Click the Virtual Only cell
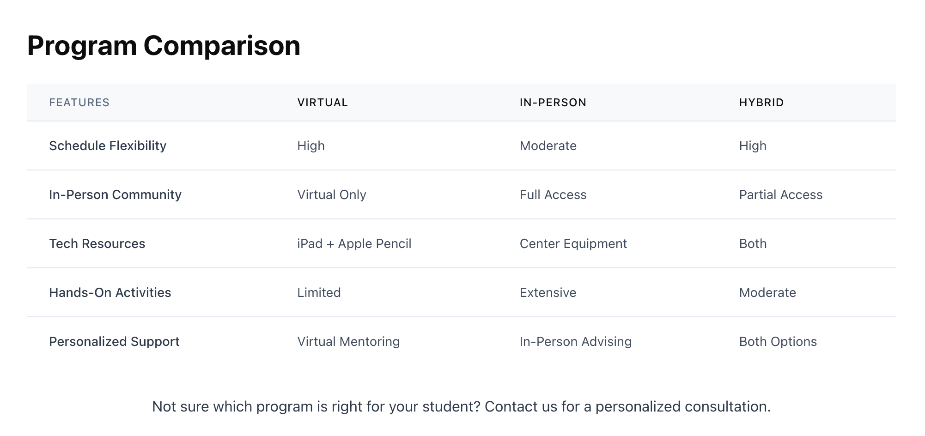Viewport: 925px width, 436px height. (x=331, y=195)
